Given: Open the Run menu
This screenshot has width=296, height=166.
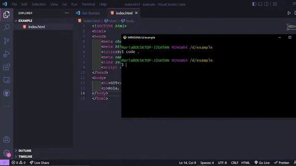Looking at the screenshot, I should tap(74, 4).
